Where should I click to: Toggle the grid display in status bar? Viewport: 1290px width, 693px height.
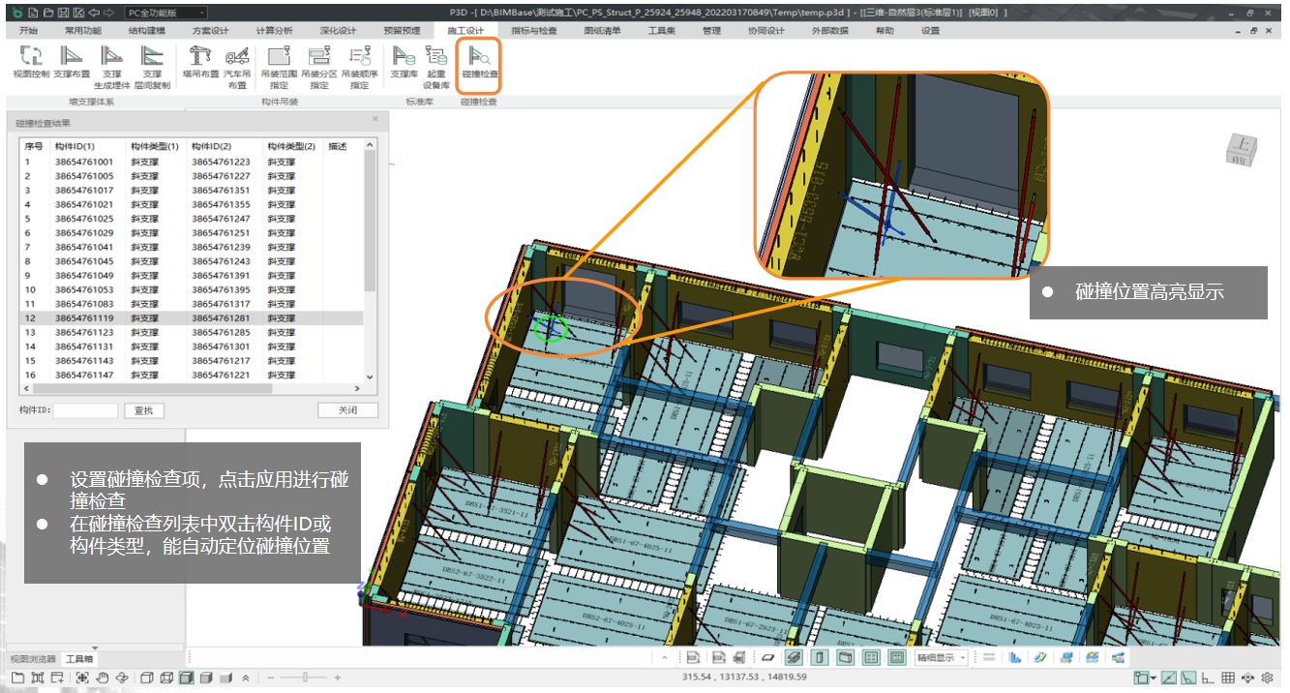pos(1227,678)
